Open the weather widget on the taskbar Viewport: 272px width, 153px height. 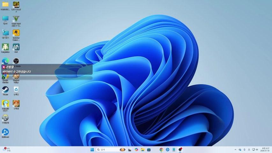click(x=6, y=149)
